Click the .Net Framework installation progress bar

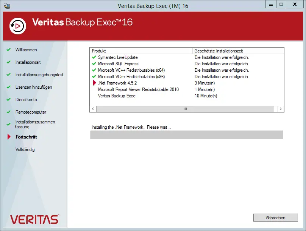click(187, 135)
